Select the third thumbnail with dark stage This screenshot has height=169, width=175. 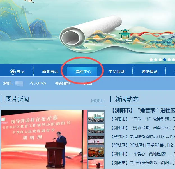pyautogui.click(x=96, y=140)
